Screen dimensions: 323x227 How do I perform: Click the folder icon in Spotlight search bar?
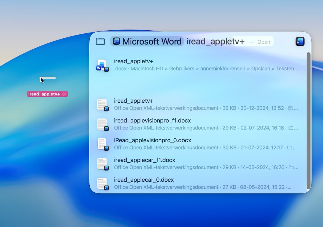100,41
